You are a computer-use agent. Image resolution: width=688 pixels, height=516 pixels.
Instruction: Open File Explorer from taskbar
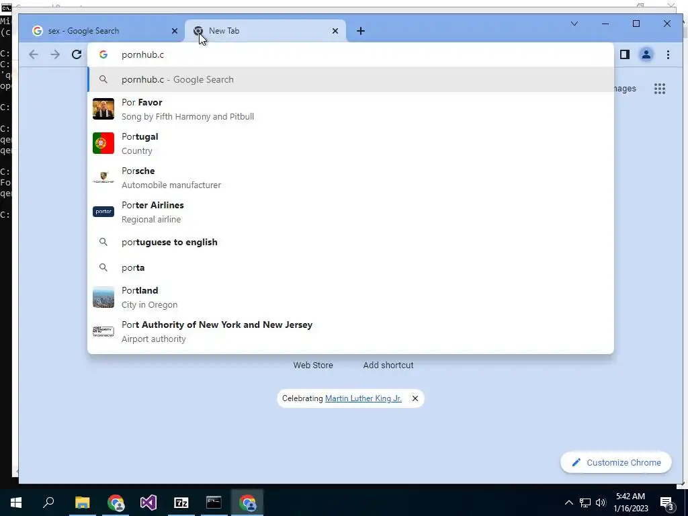tap(82, 503)
